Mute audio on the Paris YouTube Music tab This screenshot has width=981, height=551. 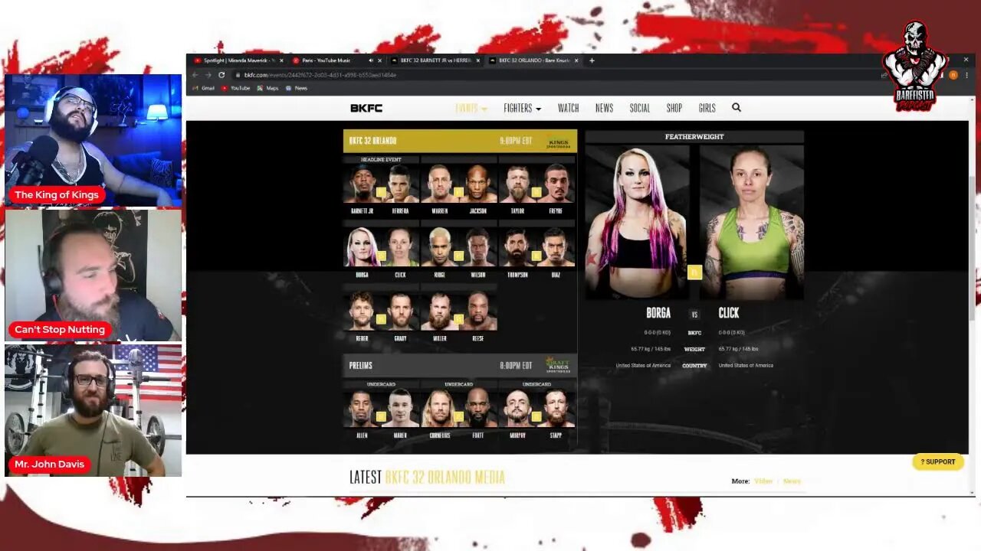[x=371, y=60]
